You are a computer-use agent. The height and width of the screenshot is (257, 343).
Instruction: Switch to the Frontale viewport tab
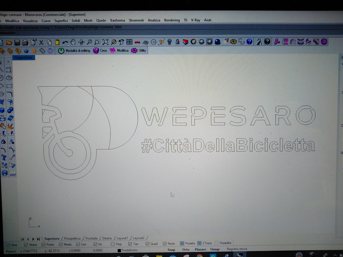pyautogui.click(x=92, y=238)
